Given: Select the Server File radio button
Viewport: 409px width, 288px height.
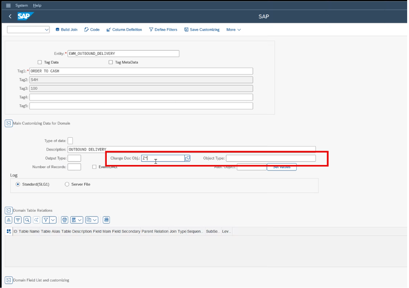Looking at the screenshot, I should (67, 184).
